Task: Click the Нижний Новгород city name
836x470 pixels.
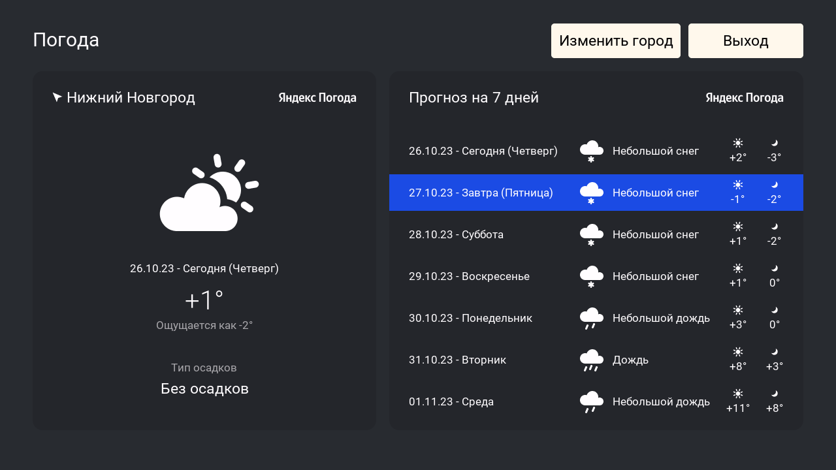Action: coord(131,98)
